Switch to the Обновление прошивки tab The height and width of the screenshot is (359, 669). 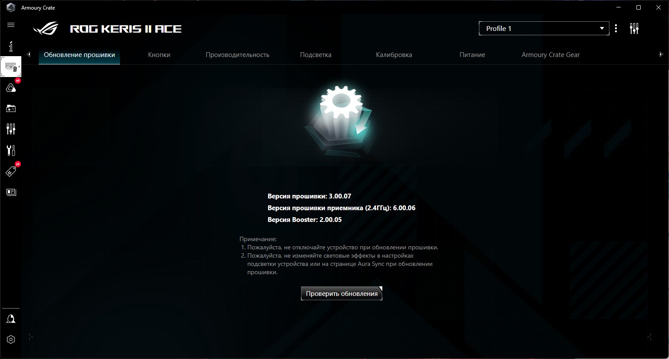[79, 55]
